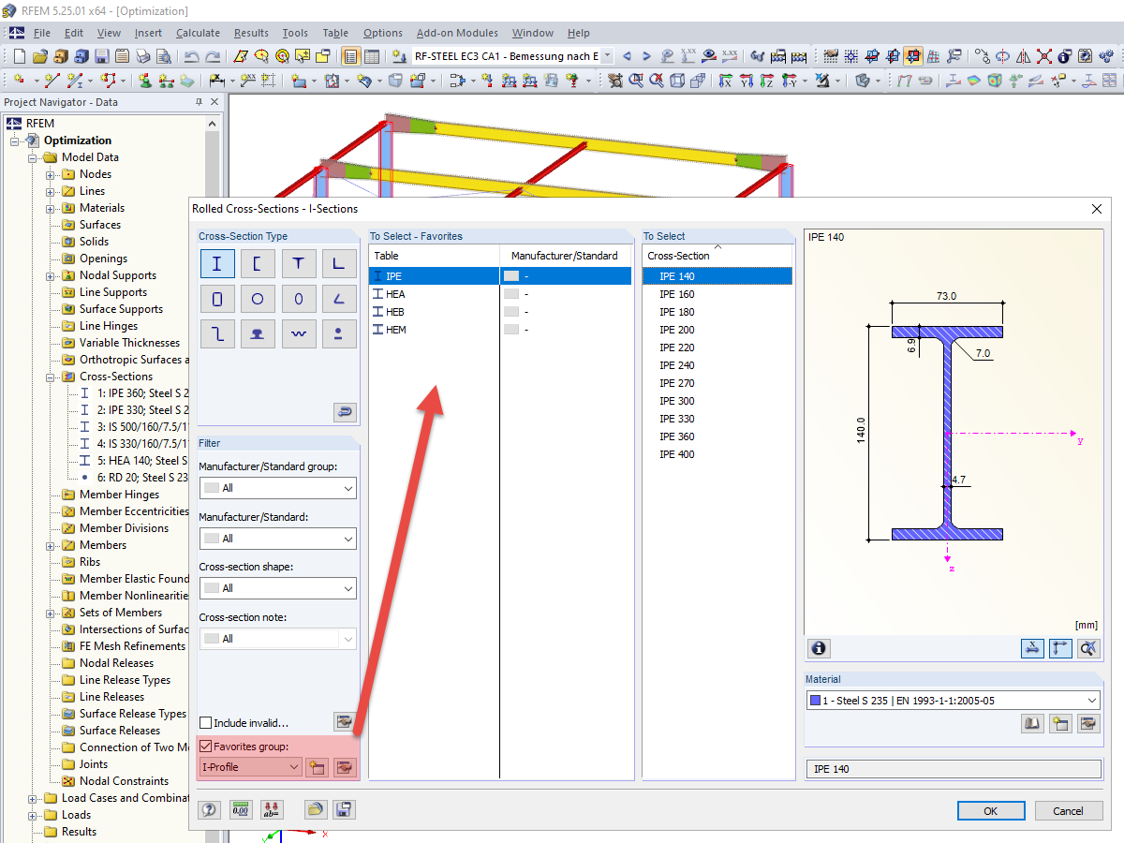Click the Print icon in main toolbar

[x=142, y=56]
